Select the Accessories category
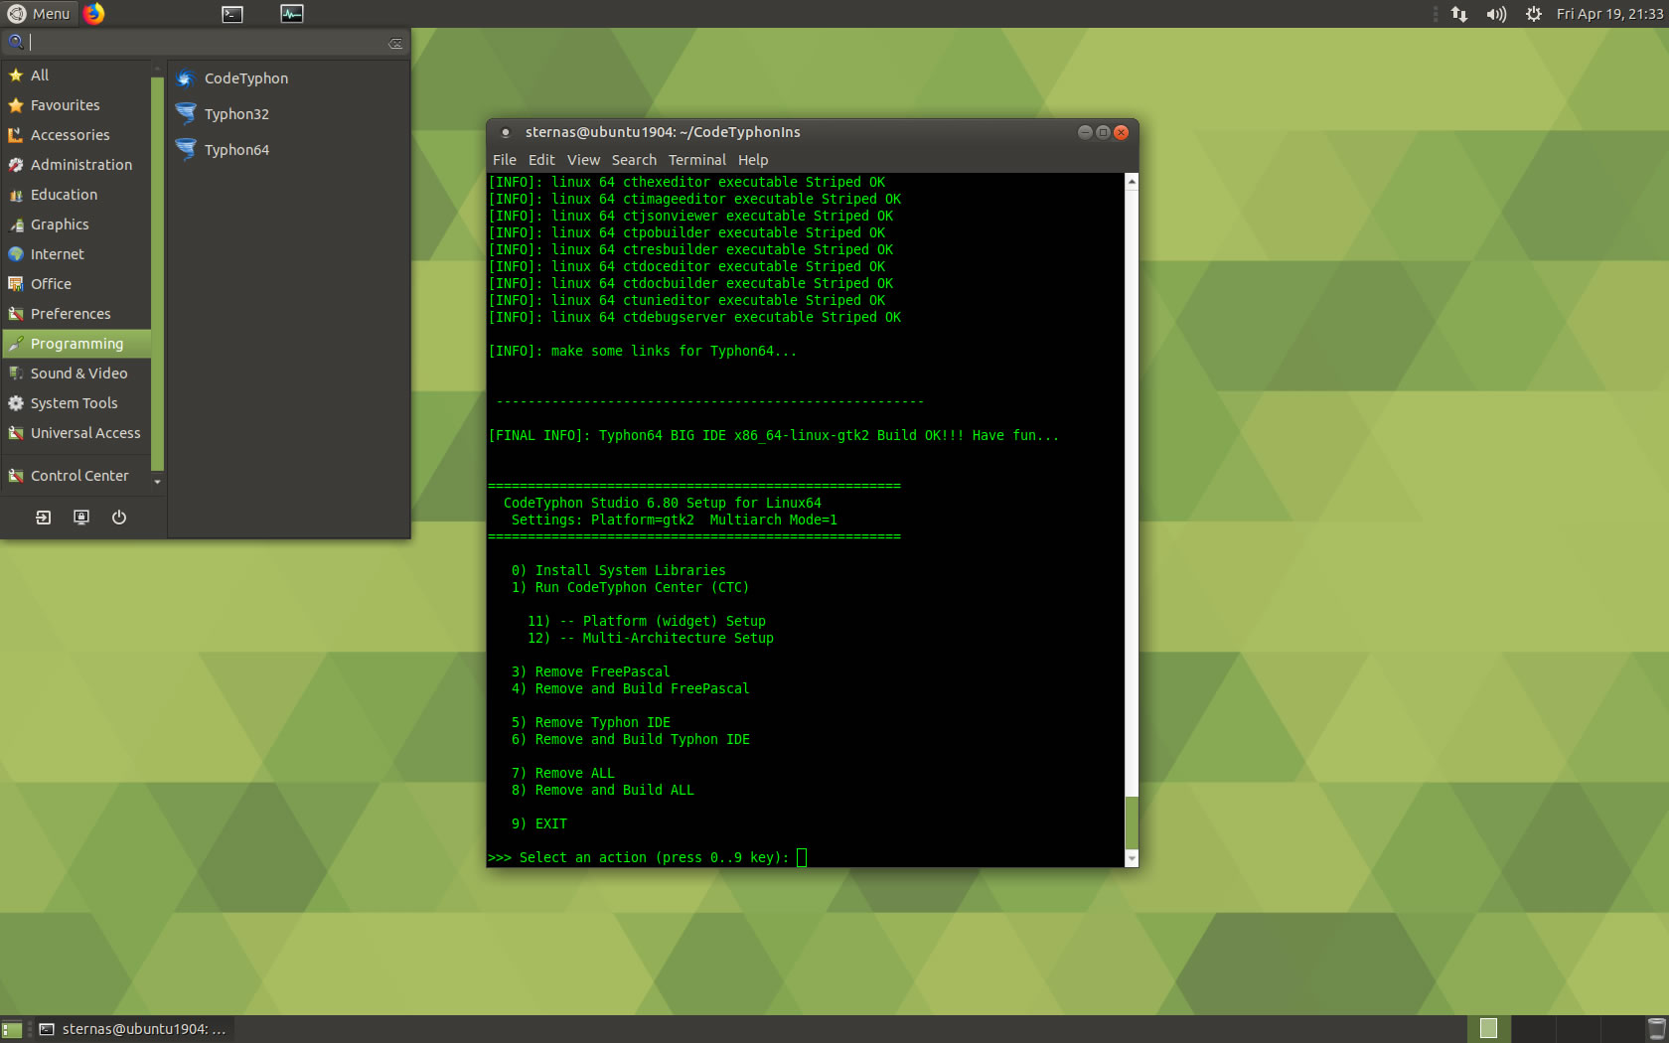1669x1043 pixels. pos(76,135)
